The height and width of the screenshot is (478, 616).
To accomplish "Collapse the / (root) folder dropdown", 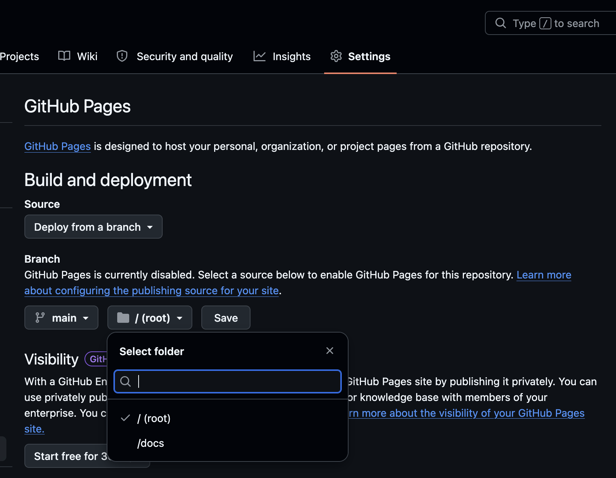I will click(x=150, y=318).
